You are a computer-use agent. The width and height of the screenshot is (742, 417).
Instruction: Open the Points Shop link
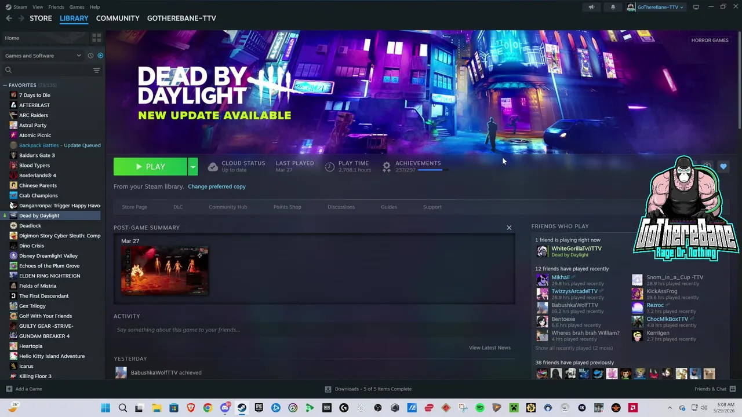287,207
